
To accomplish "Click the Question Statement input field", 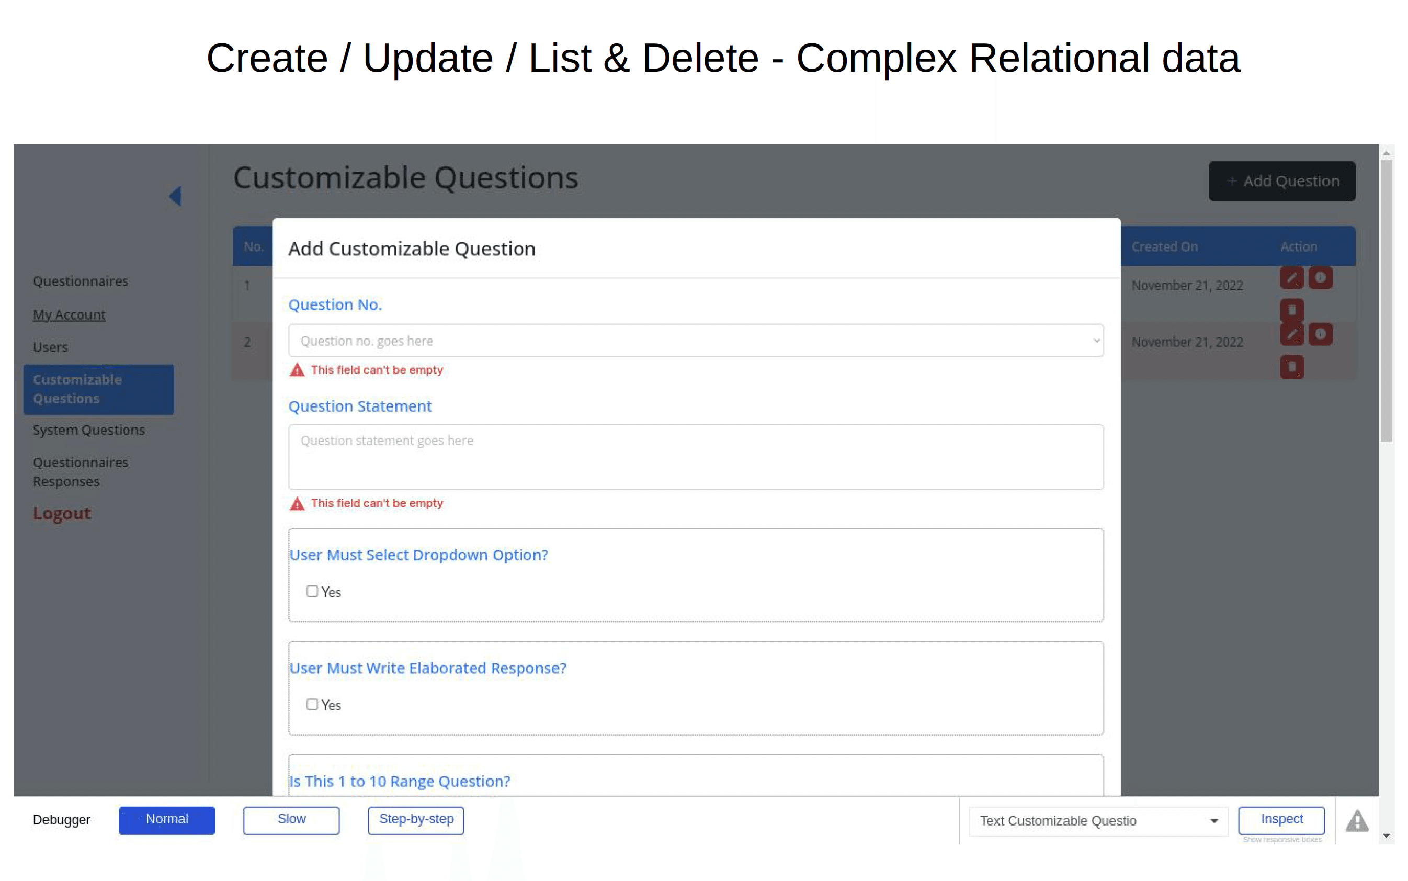I will coord(696,456).
